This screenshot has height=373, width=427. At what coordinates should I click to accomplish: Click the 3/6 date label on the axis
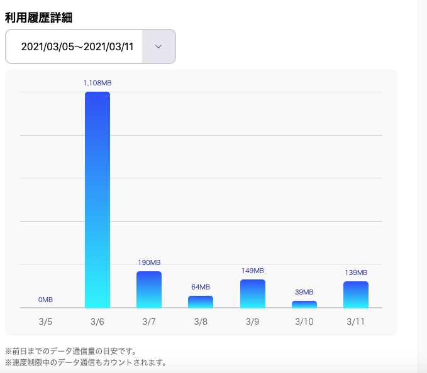pos(97,322)
